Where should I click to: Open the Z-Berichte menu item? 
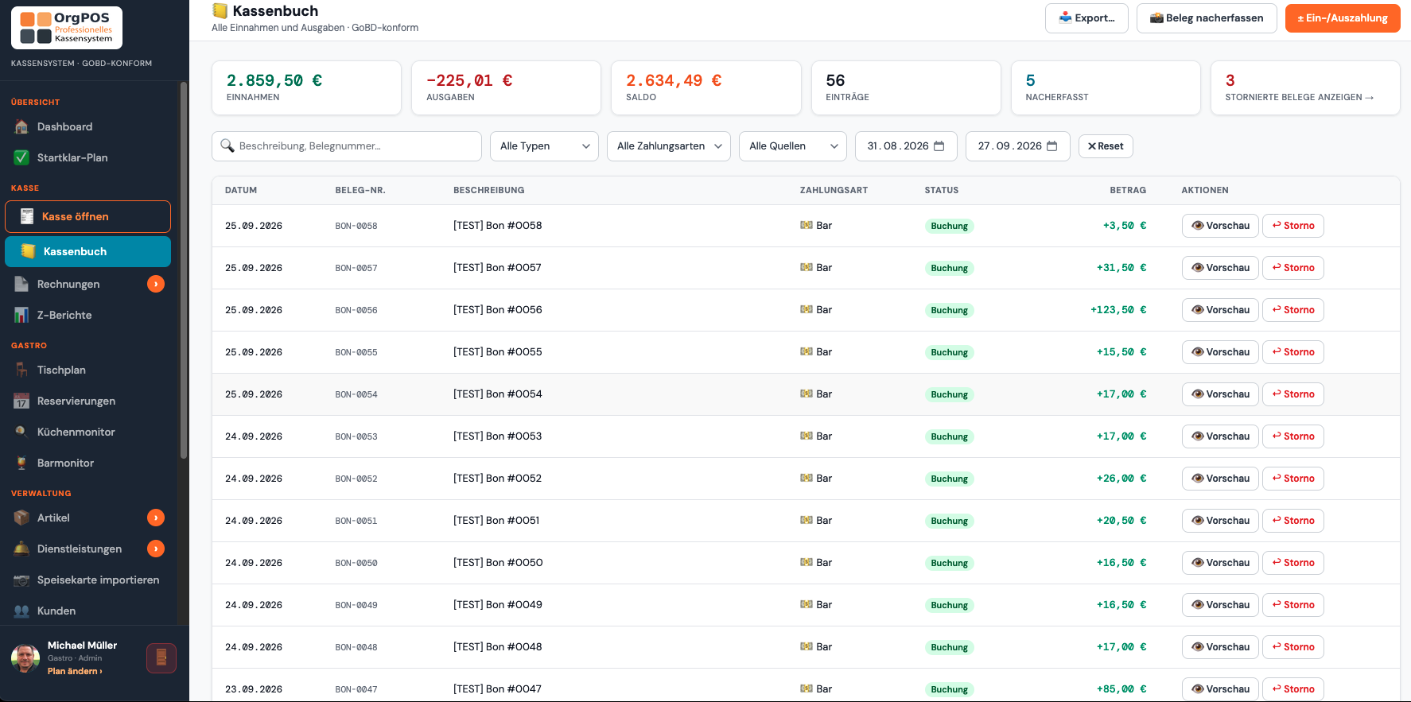coord(87,315)
